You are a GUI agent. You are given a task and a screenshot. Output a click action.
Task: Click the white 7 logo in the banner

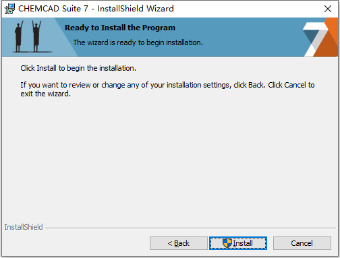pos(316,38)
